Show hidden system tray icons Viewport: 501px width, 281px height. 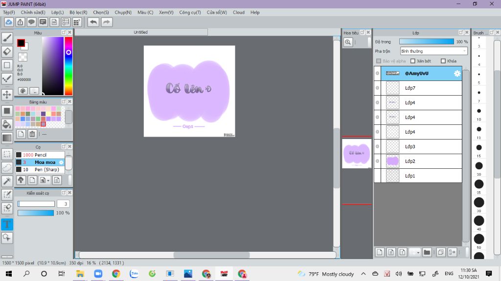coord(364,274)
